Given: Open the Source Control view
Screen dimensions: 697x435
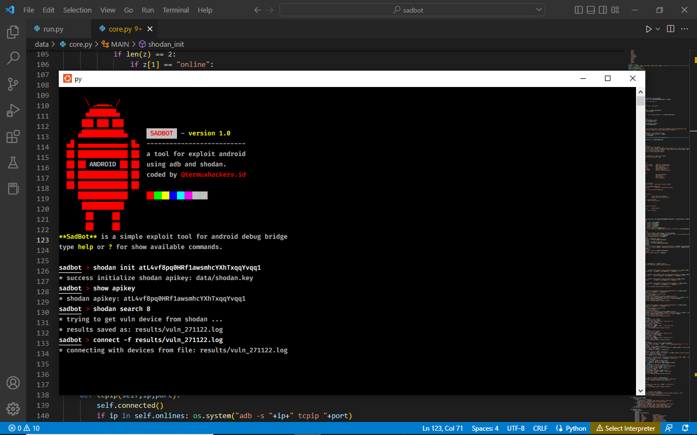Looking at the screenshot, I should pyautogui.click(x=13, y=84).
